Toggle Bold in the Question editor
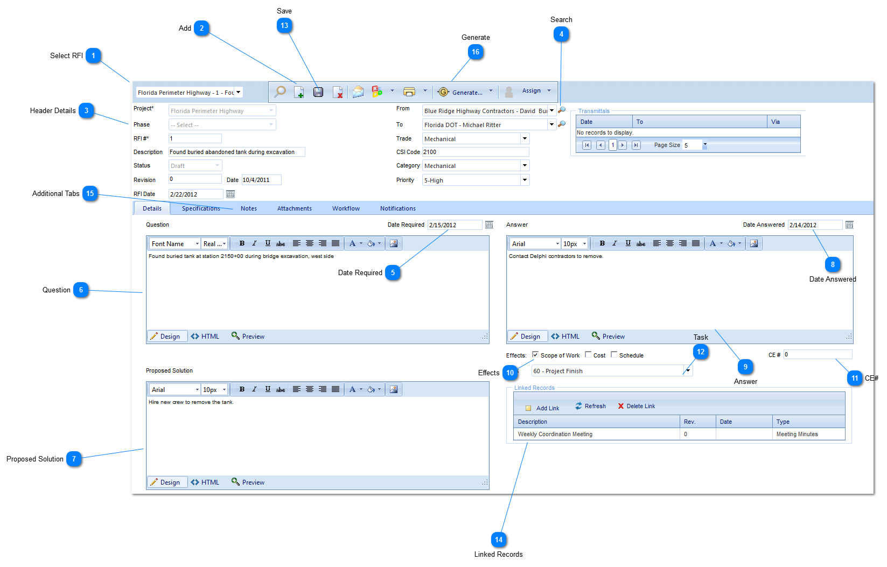887x567 pixels. pos(242,243)
